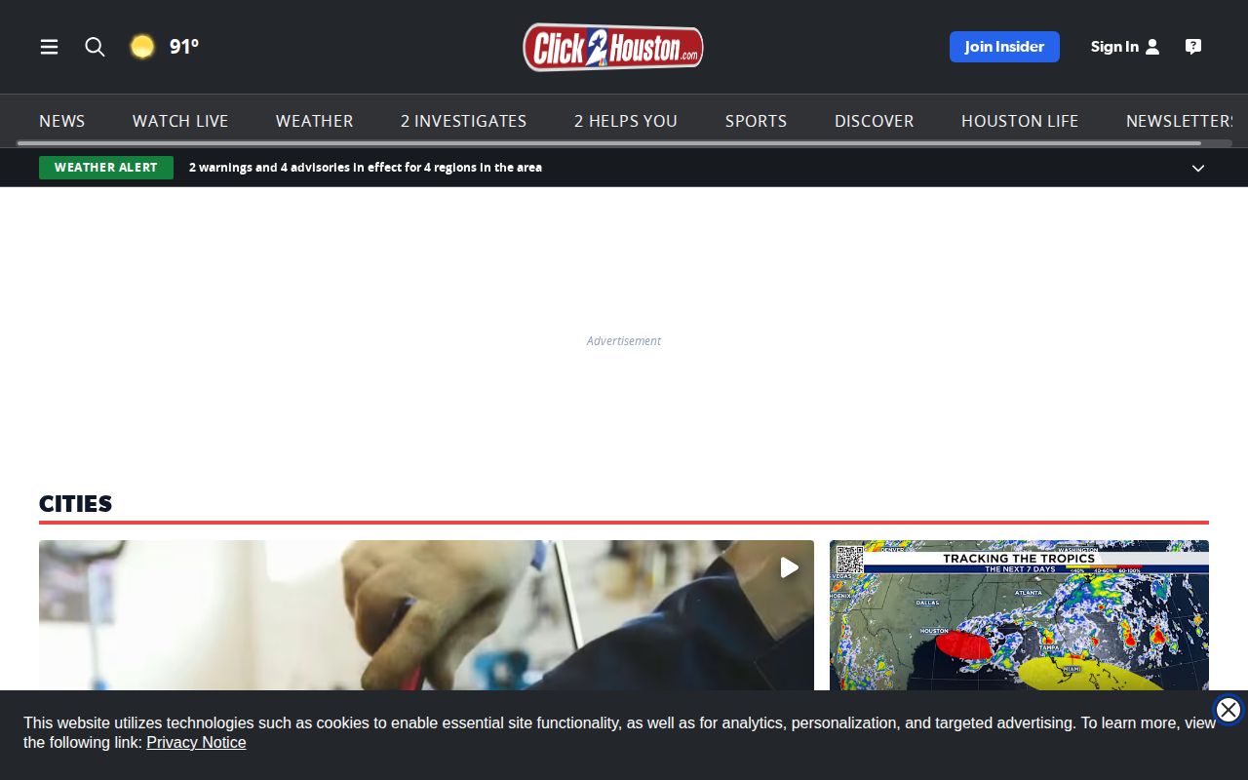Go to Houston Life
1248x780 pixels.
(1020, 121)
